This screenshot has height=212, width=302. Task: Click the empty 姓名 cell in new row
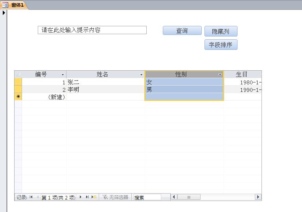(105, 97)
